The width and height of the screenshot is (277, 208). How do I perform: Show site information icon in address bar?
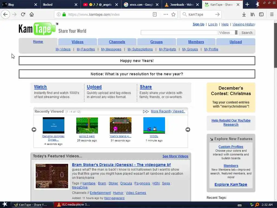(59, 15)
